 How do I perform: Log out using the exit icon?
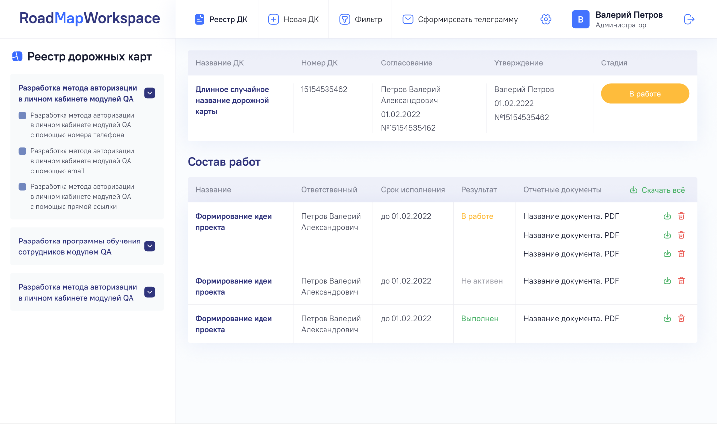click(x=689, y=19)
